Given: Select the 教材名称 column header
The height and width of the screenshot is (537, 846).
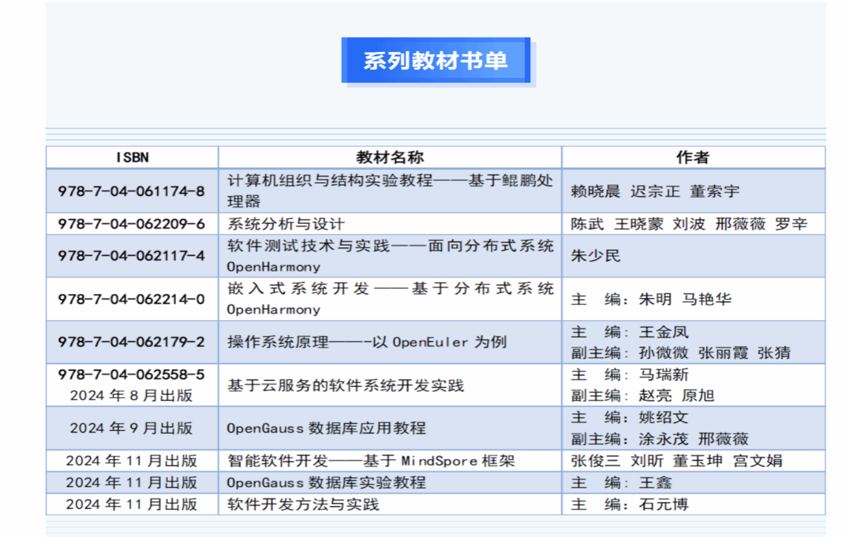Looking at the screenshot, I should (x=390, y=158).
